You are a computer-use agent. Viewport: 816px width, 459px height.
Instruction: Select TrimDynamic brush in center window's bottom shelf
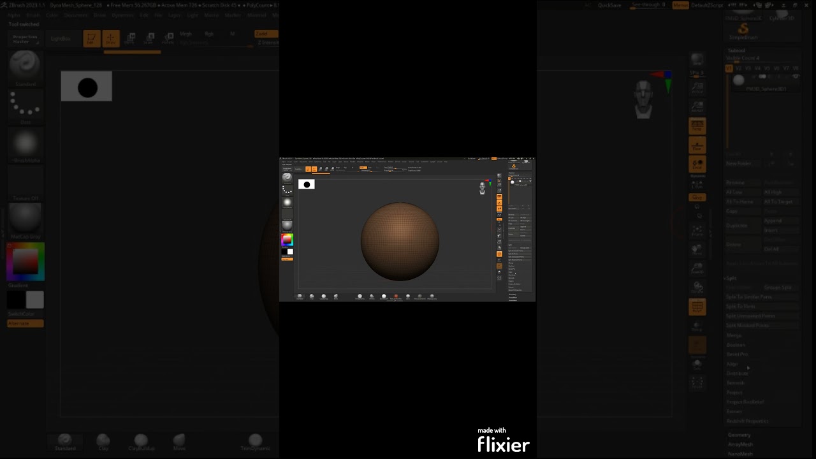(360, 296)
